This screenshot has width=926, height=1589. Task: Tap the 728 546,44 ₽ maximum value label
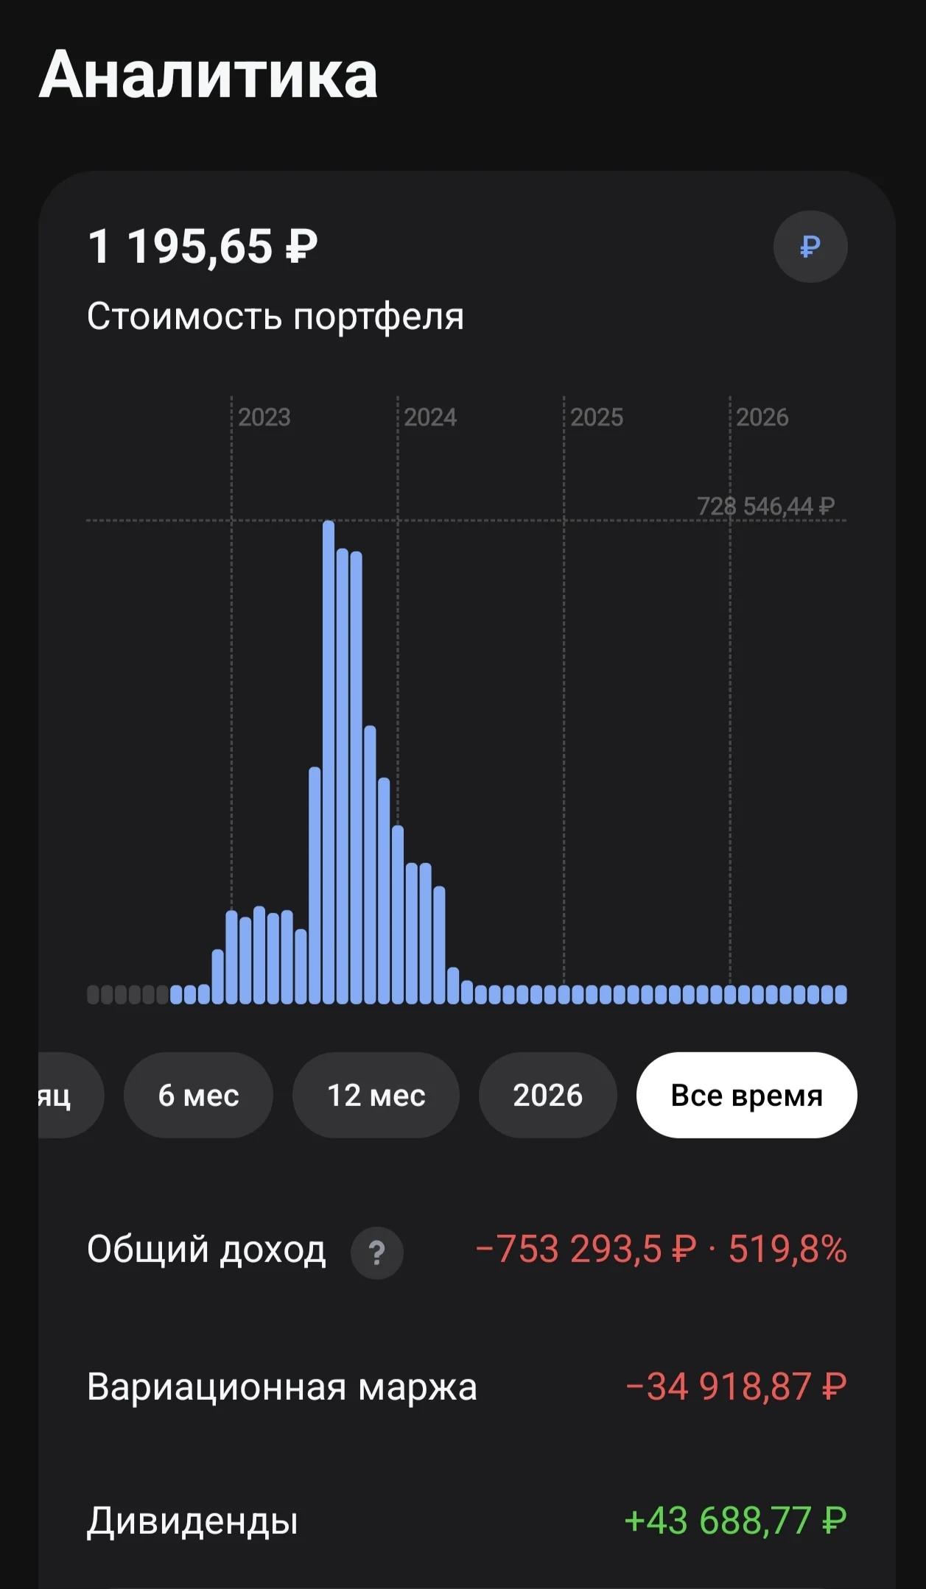[766, 506]
